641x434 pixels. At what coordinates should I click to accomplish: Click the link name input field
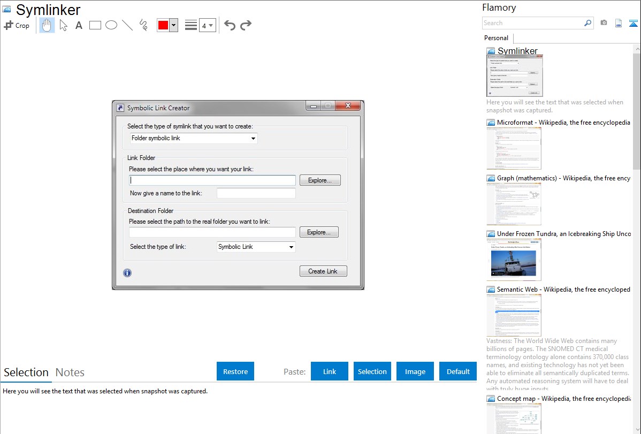pyautogui.click(x=256, y=193)
